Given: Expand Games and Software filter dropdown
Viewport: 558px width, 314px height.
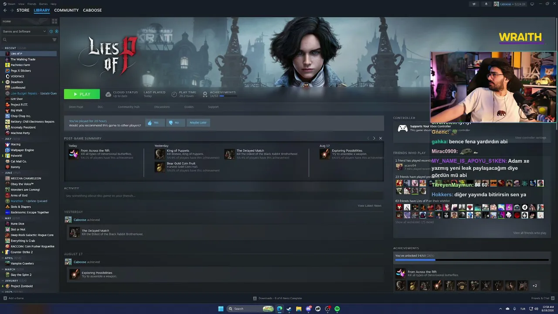Looking at the screenshot, I should pyautogui.click(x=24, y=31).
